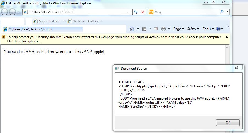Click the red Stop loading icon
The width and height of the screenshot is (248, 133).
143,12
